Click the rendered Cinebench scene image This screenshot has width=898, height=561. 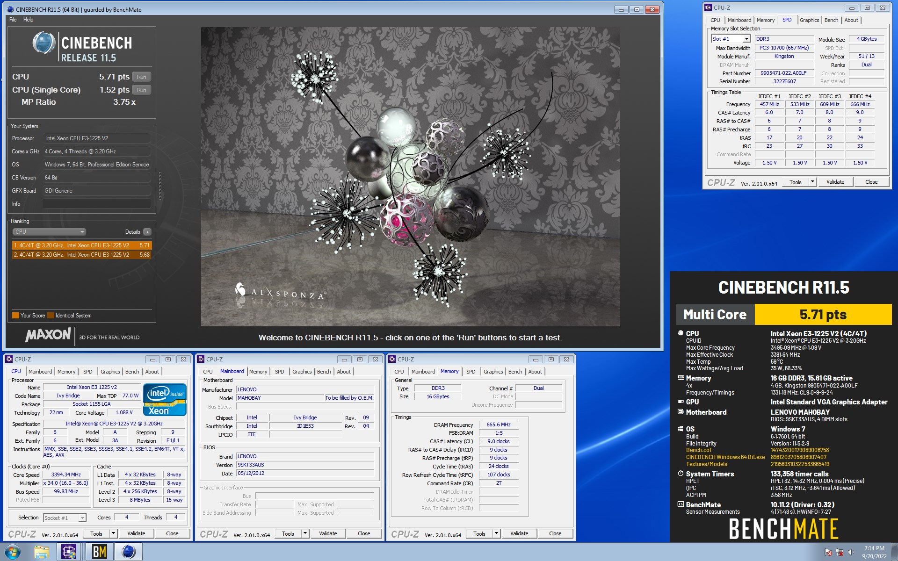click(411, 177)
